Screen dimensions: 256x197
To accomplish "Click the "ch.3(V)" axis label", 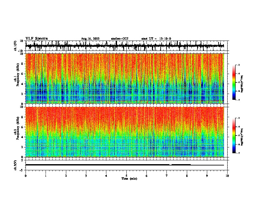I will point(16,165).
